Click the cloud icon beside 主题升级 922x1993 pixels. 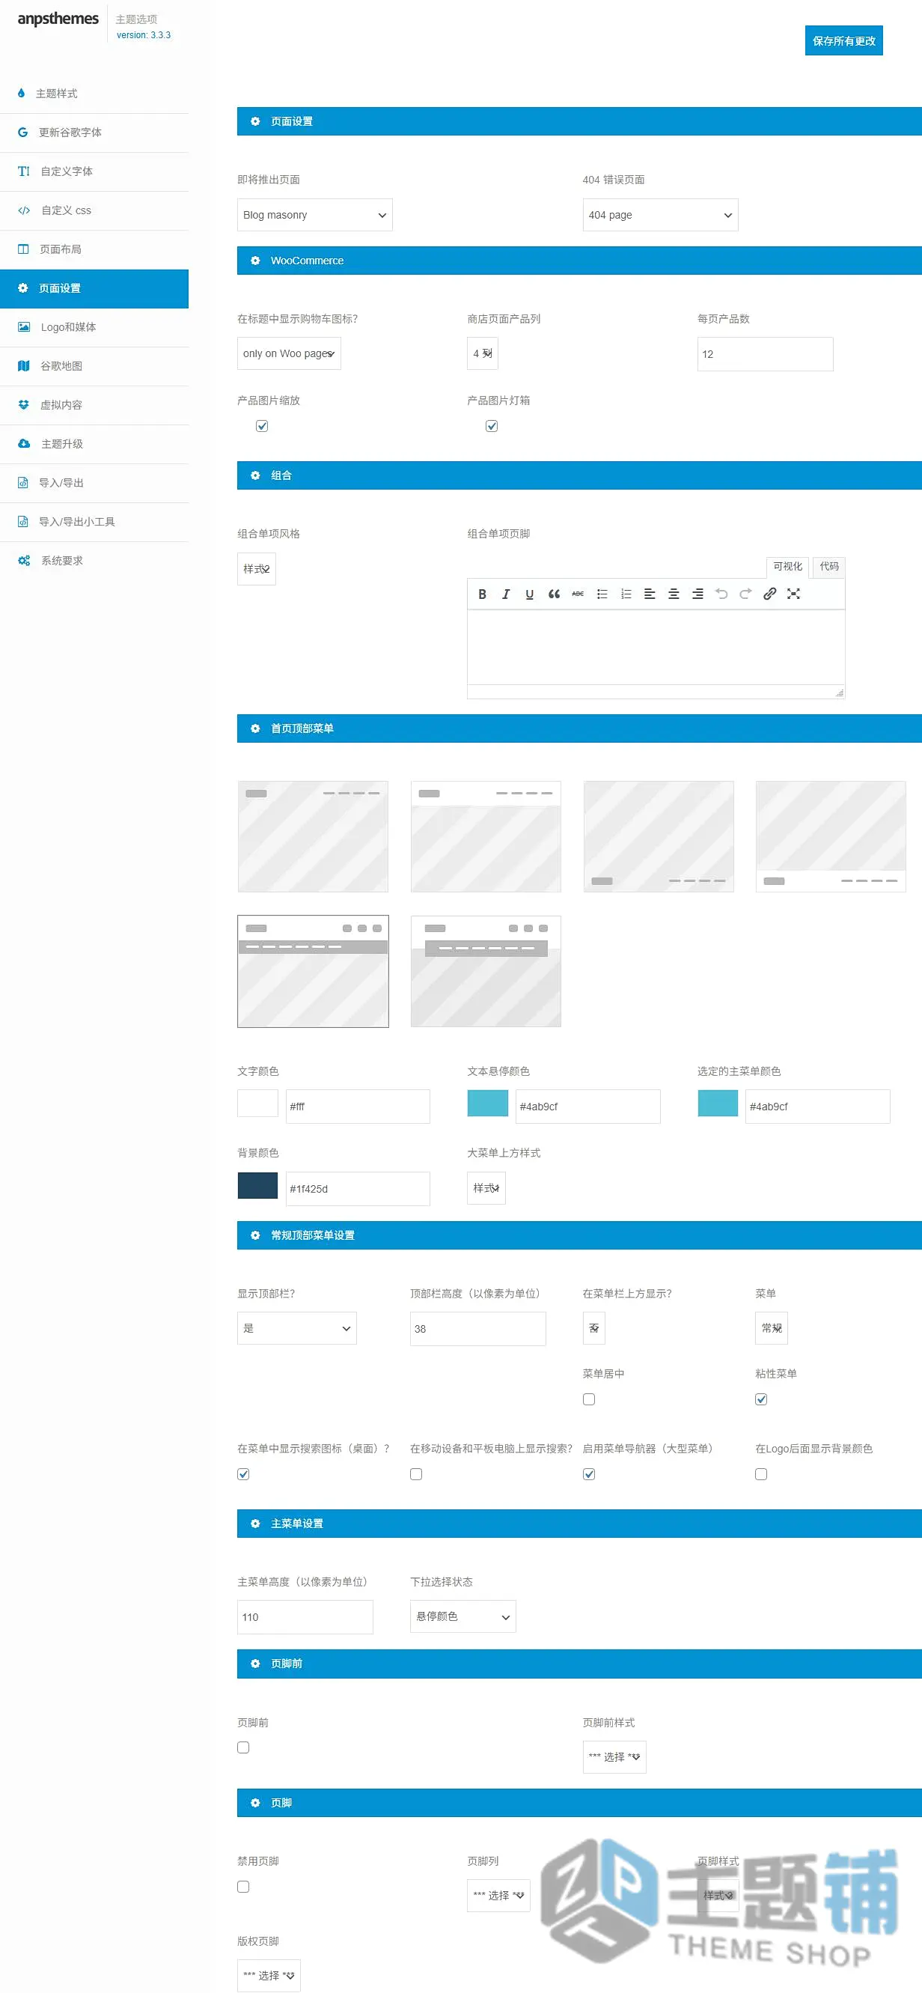click(24, 443)
